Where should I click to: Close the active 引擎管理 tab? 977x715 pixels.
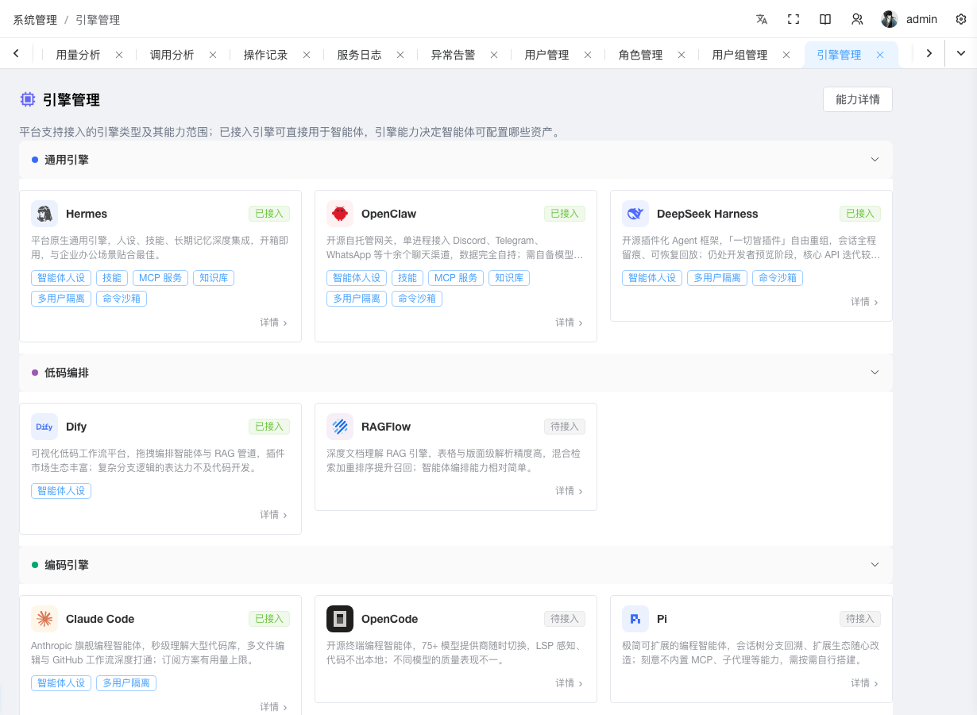tap(880, 55)
